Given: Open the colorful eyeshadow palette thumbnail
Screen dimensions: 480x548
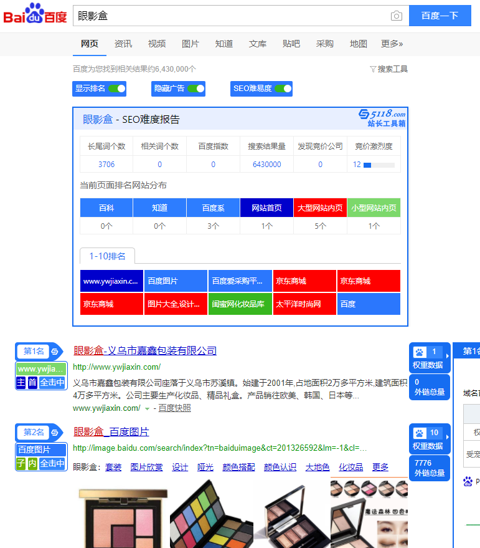Looking at the screenshot, I should (x=212, y=514).
